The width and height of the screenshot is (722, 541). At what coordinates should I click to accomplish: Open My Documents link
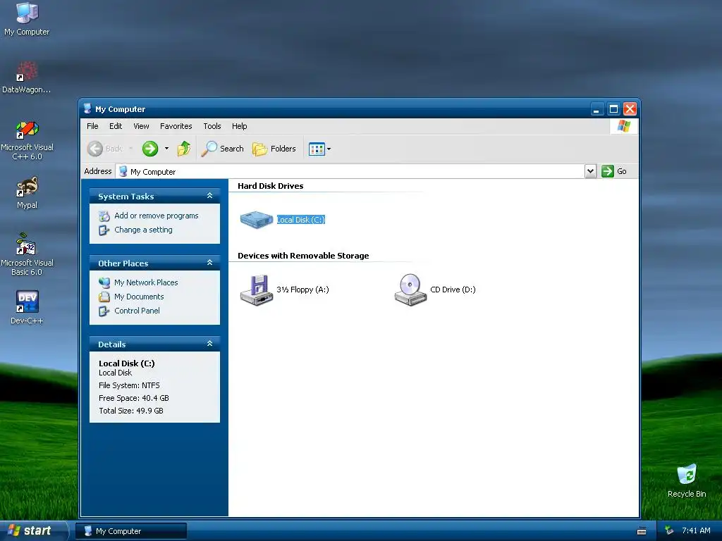pos(139,297)
